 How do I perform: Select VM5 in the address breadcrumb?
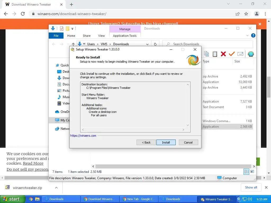(104, 44)
